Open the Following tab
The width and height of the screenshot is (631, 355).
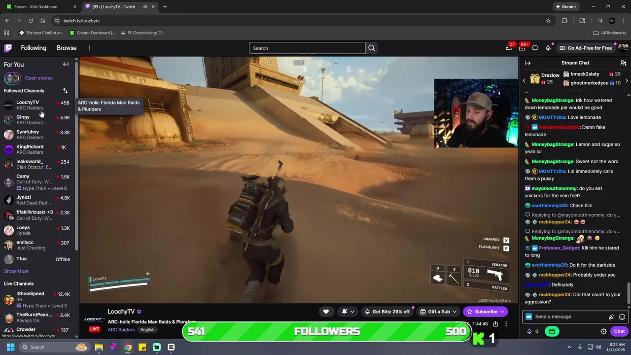pyautogui.click(x=34, y=48)
